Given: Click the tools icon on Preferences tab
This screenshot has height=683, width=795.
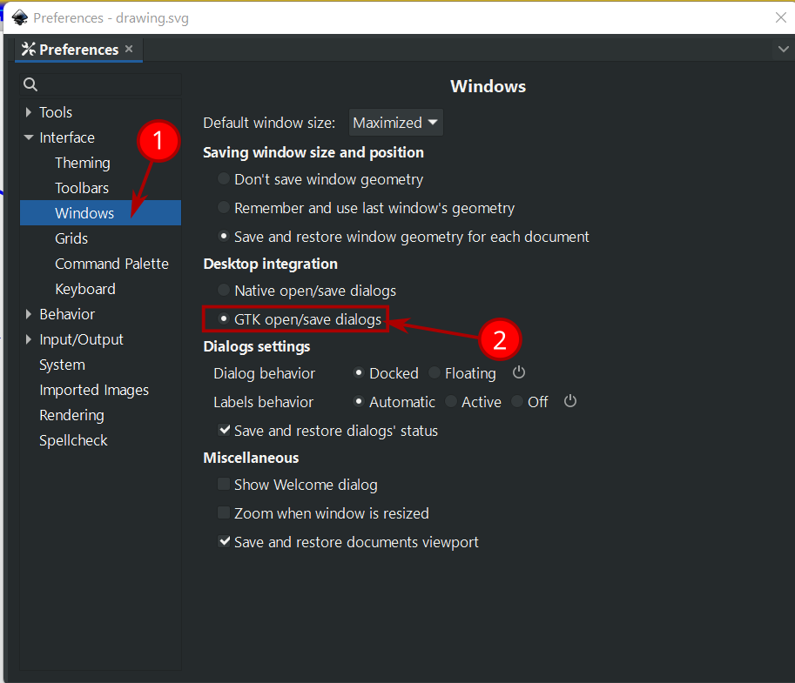Looking at the screenshot, I should pyautogui.click(x=29, y=49).
